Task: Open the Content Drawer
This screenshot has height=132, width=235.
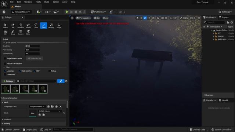Action: click(x=11, y=129)
